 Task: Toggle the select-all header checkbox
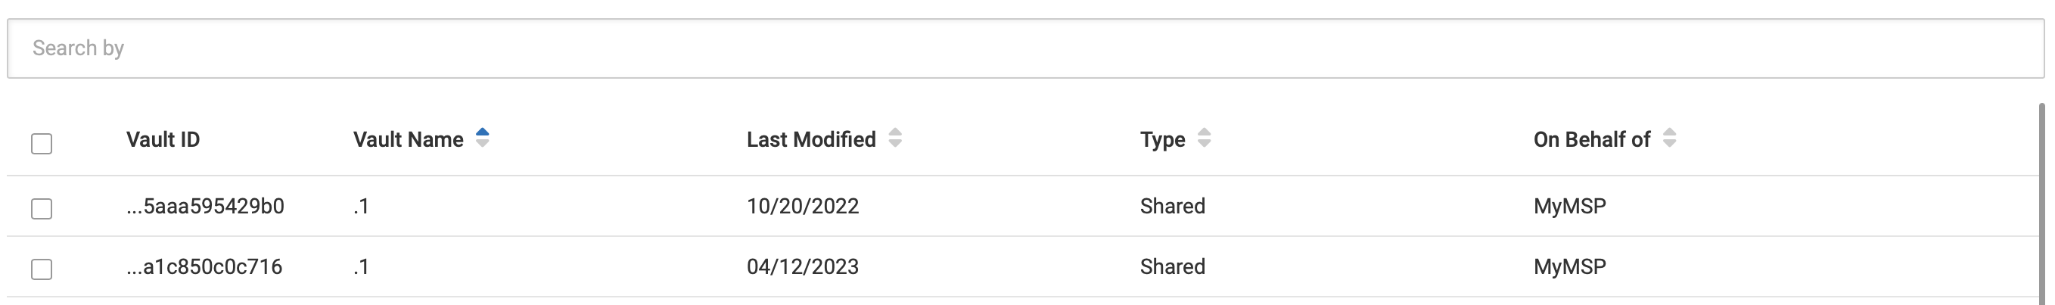(42, 144)
